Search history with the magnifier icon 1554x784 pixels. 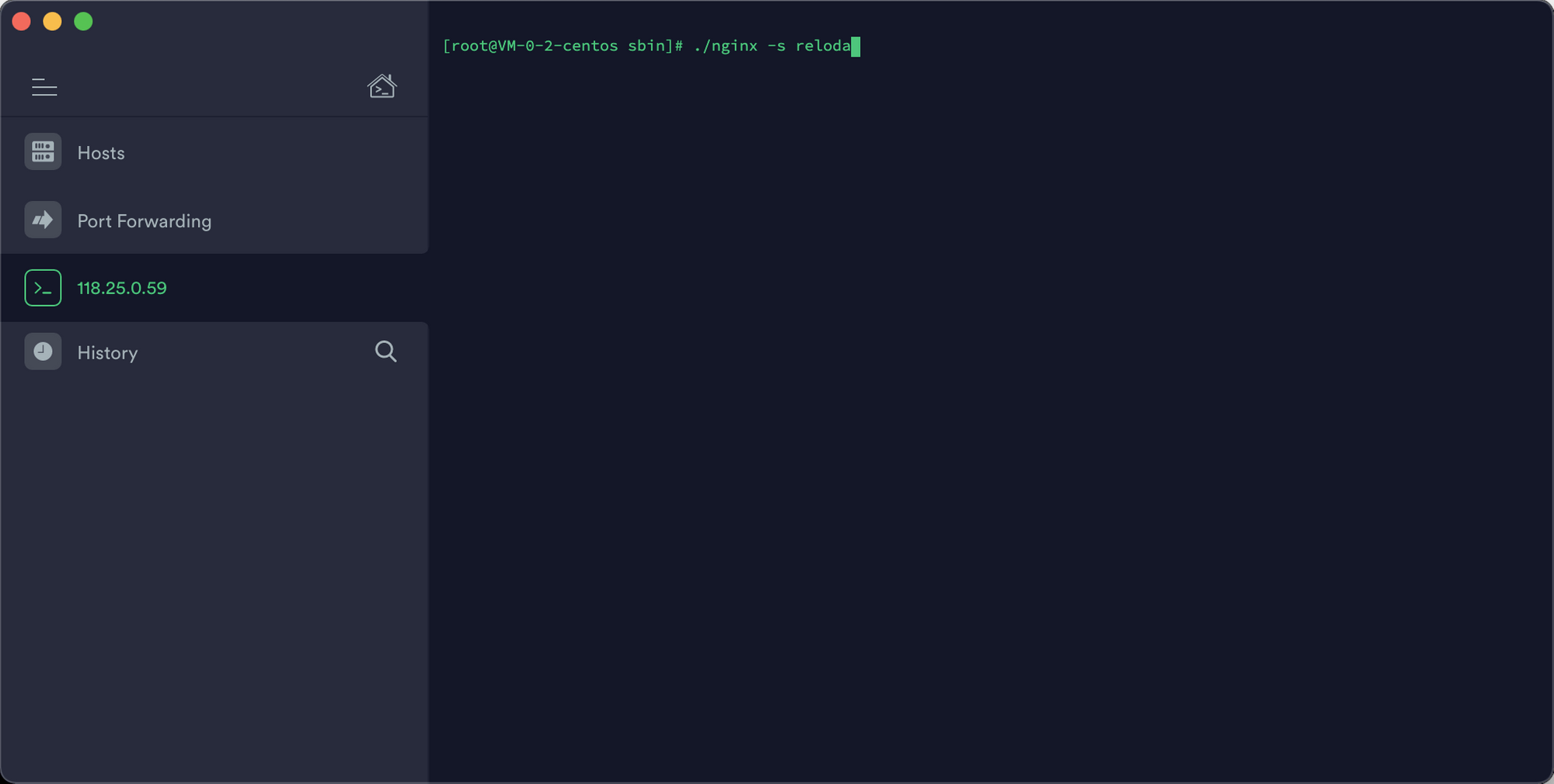click(386, 352)
